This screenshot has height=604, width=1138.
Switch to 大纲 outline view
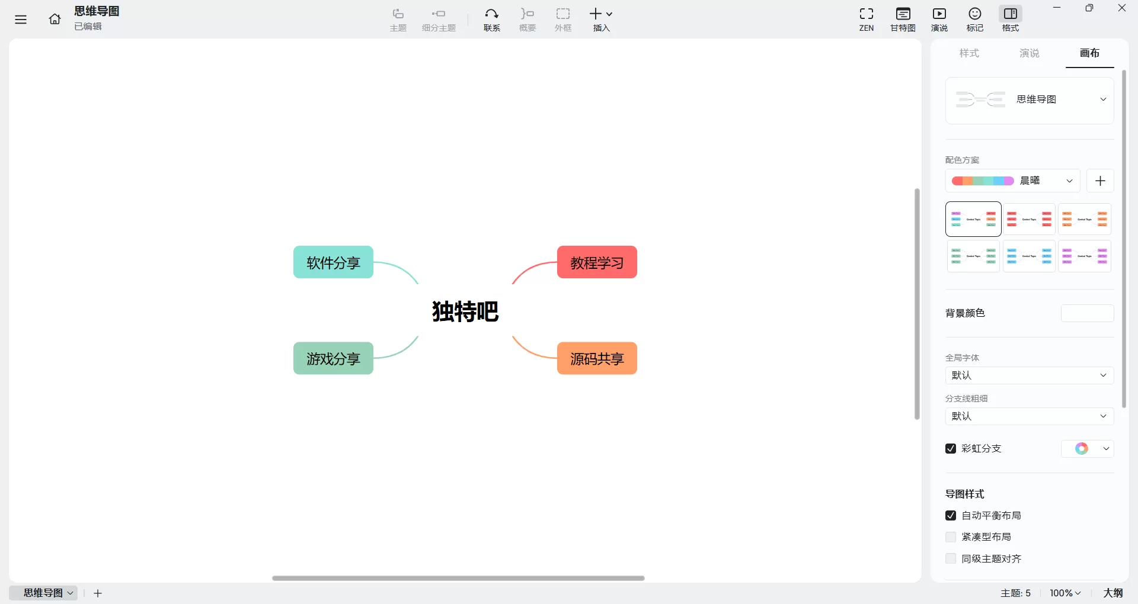[x=1113, y=593]
